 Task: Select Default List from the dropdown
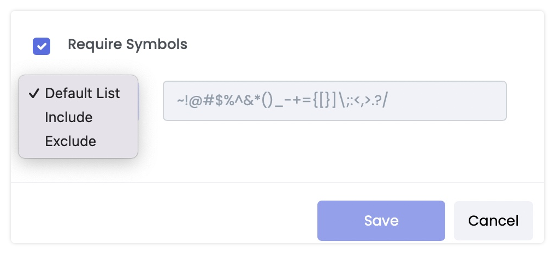pos(82,93)
